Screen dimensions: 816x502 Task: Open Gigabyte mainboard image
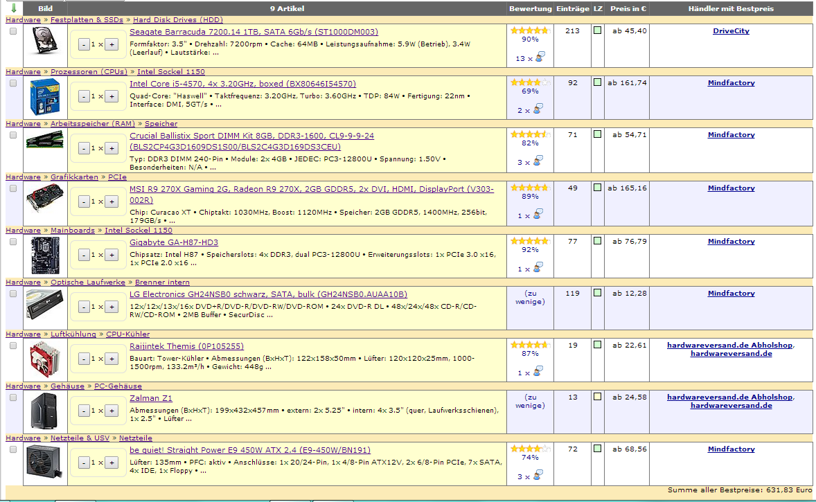45,256
